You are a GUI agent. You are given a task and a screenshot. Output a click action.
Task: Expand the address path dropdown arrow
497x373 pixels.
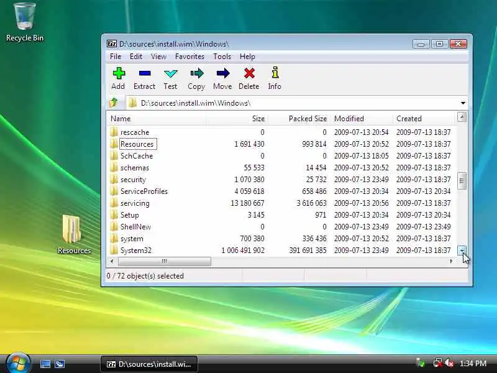463,103
